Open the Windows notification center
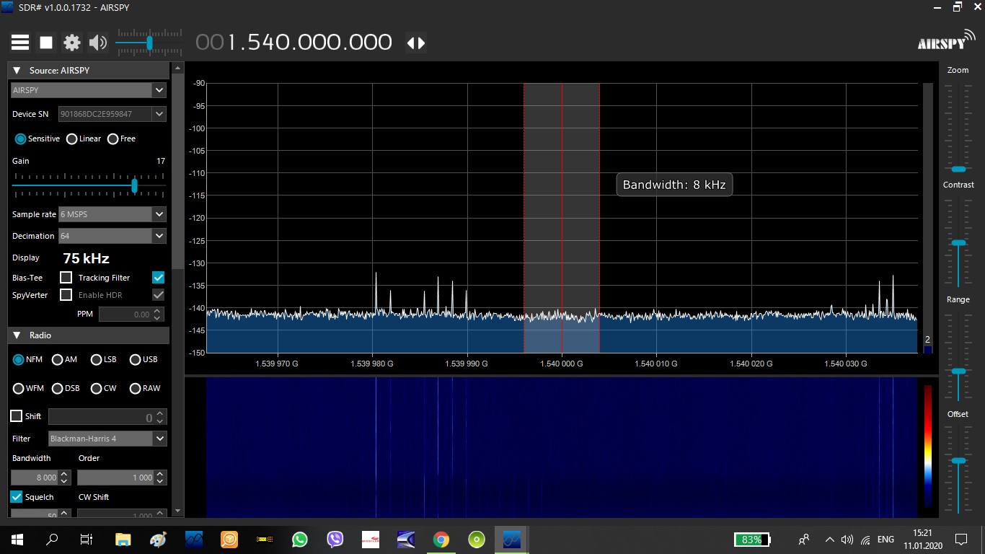The height and width of the screenshot is (554, 985). coord(961,539)
